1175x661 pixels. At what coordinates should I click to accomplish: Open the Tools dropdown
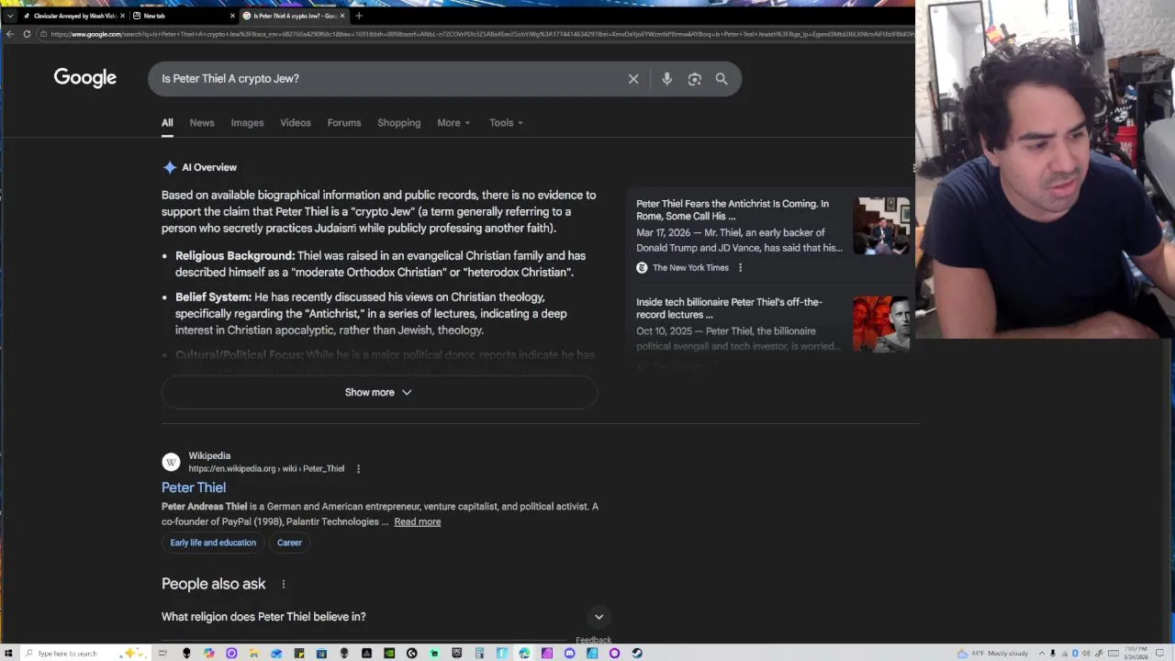pos(506,123)
